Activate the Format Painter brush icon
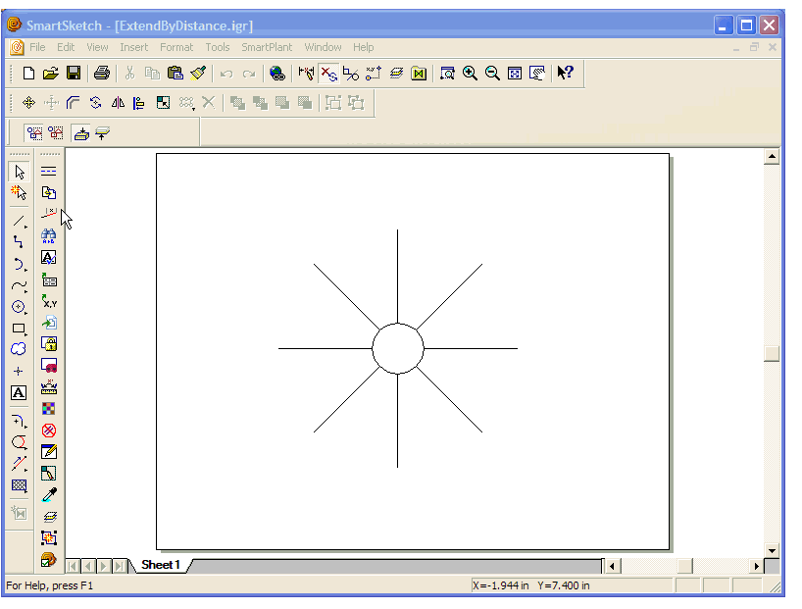This screenshot has height=609, width=802. 198,74
